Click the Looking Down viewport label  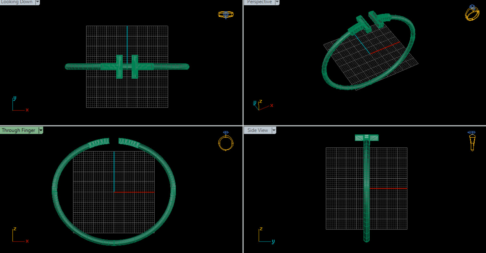click(17, 2)
